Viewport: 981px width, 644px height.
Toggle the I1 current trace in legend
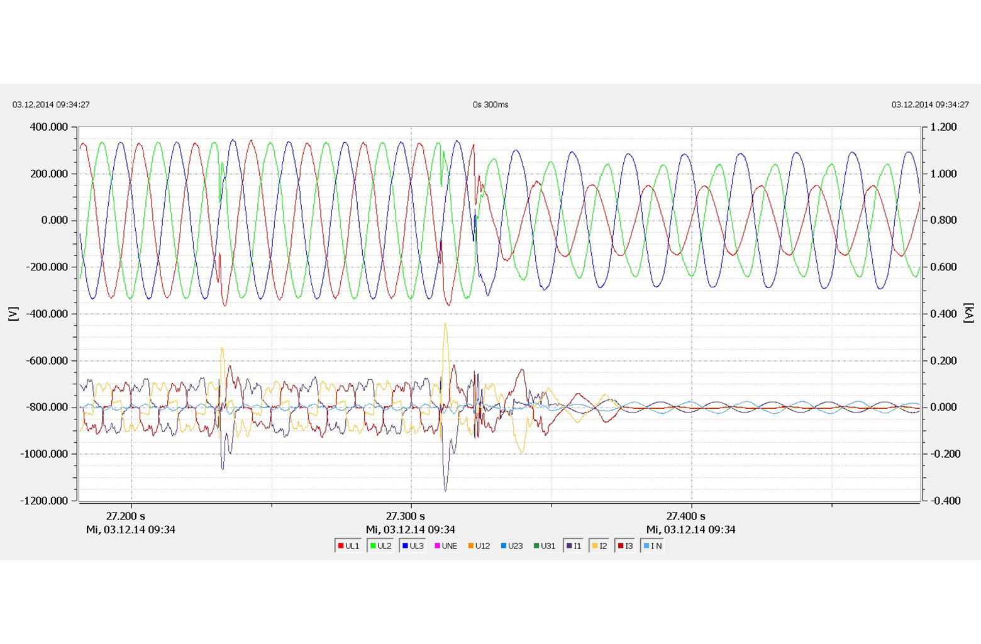click(x=574, y=546)
